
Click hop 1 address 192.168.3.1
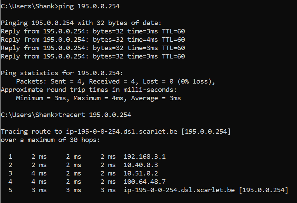pyautogui.click(x=145, y=157)
